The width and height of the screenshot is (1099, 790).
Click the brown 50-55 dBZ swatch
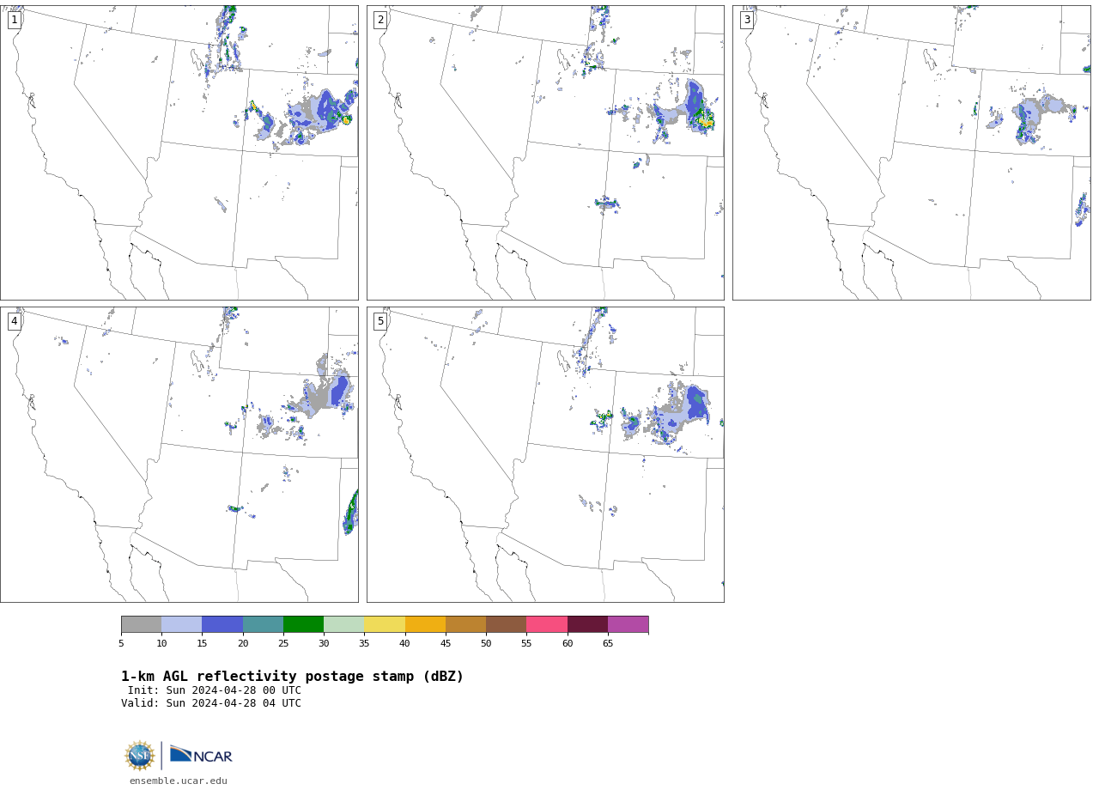point(507,624)
